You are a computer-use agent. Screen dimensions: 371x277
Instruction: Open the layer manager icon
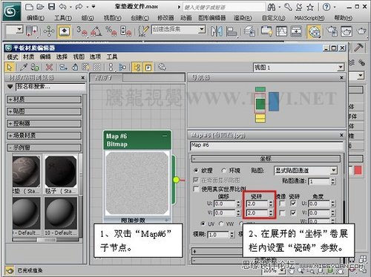[x=249, y=31]
